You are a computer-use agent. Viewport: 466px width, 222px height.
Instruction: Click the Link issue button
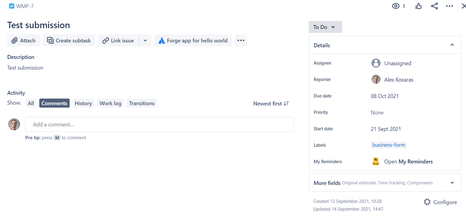point(118,40)
